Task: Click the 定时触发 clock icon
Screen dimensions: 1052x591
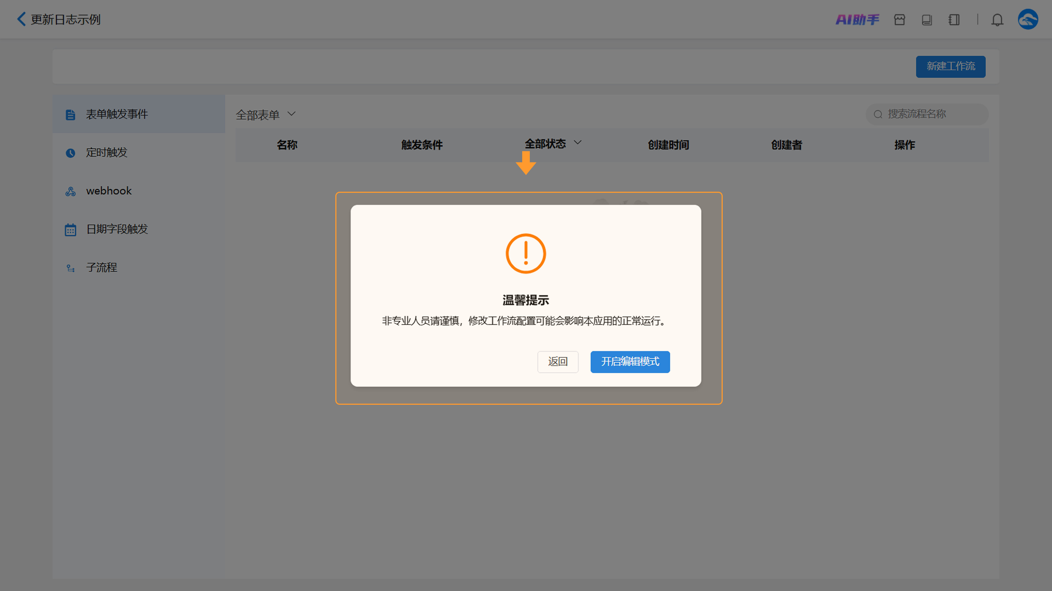Action: [x=70, y=153]
